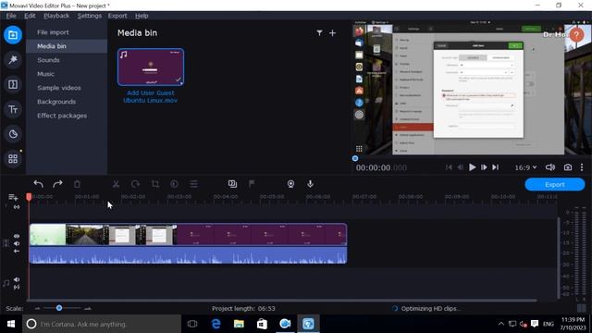This screenshot has height=333, width=592.
Task: Click the Cortana search box
Action: point(102,324)
